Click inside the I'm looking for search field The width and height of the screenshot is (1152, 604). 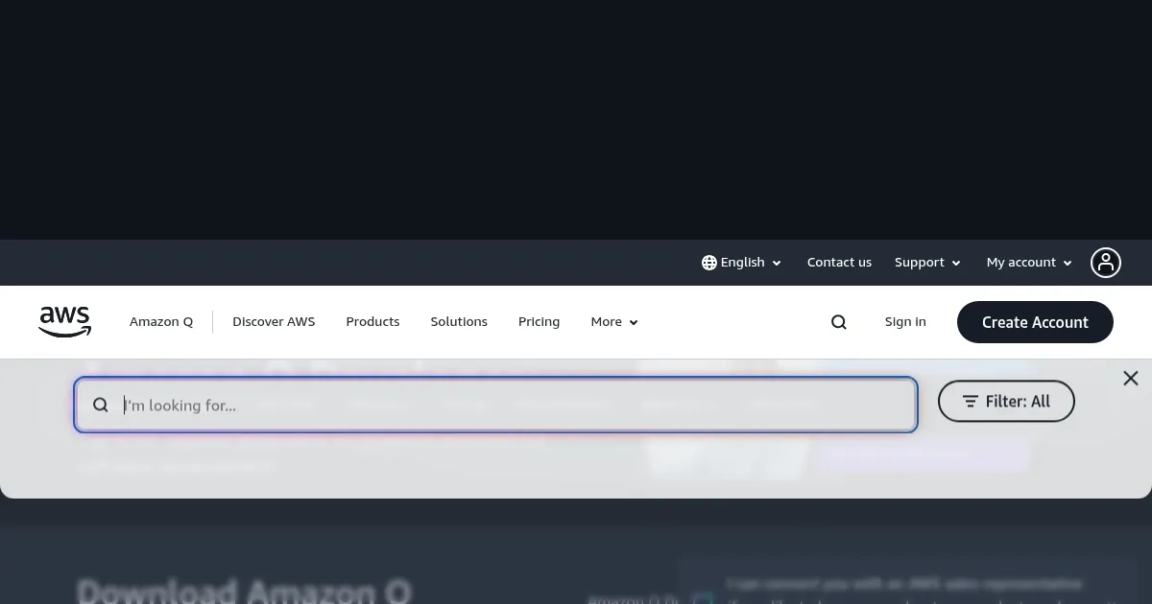tap(384, 405)
